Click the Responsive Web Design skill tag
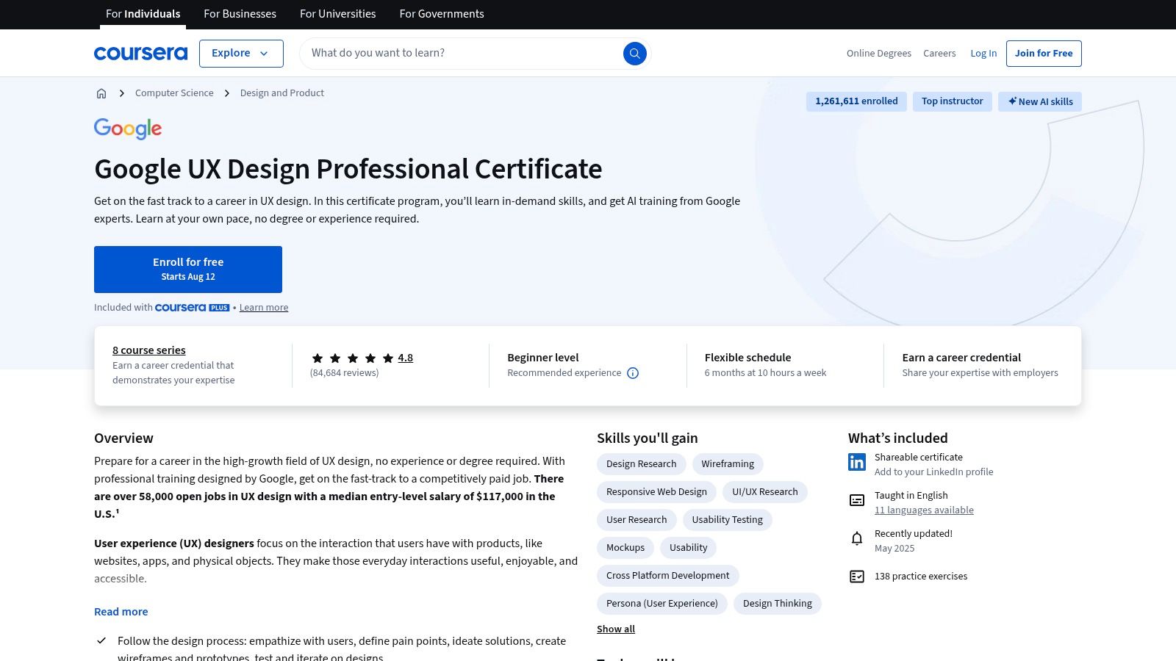This screenshot has width=1176, height=661. (656, 492)
